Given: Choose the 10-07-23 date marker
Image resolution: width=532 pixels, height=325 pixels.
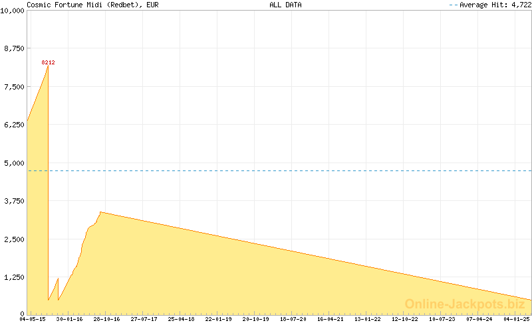Looking at the screenshot, I should pos(442,319).
